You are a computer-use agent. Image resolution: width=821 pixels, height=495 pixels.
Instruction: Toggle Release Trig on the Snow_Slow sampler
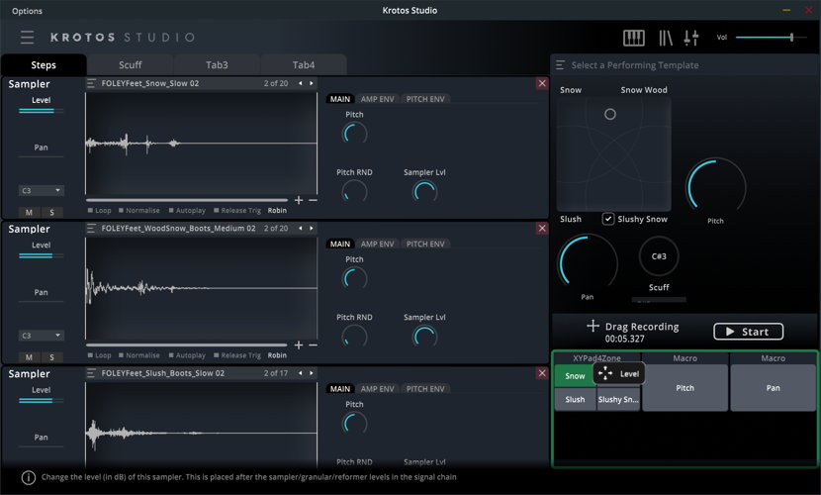tap(237, 211)
